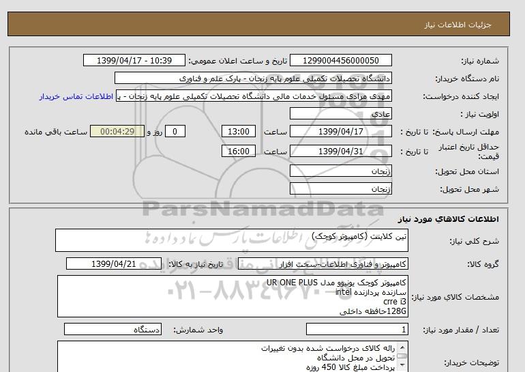Open the اطلاعات تماس خریدار link
The width and height of the screenshot is (525, 372).
pyautogui.click(x=76, y=96)
